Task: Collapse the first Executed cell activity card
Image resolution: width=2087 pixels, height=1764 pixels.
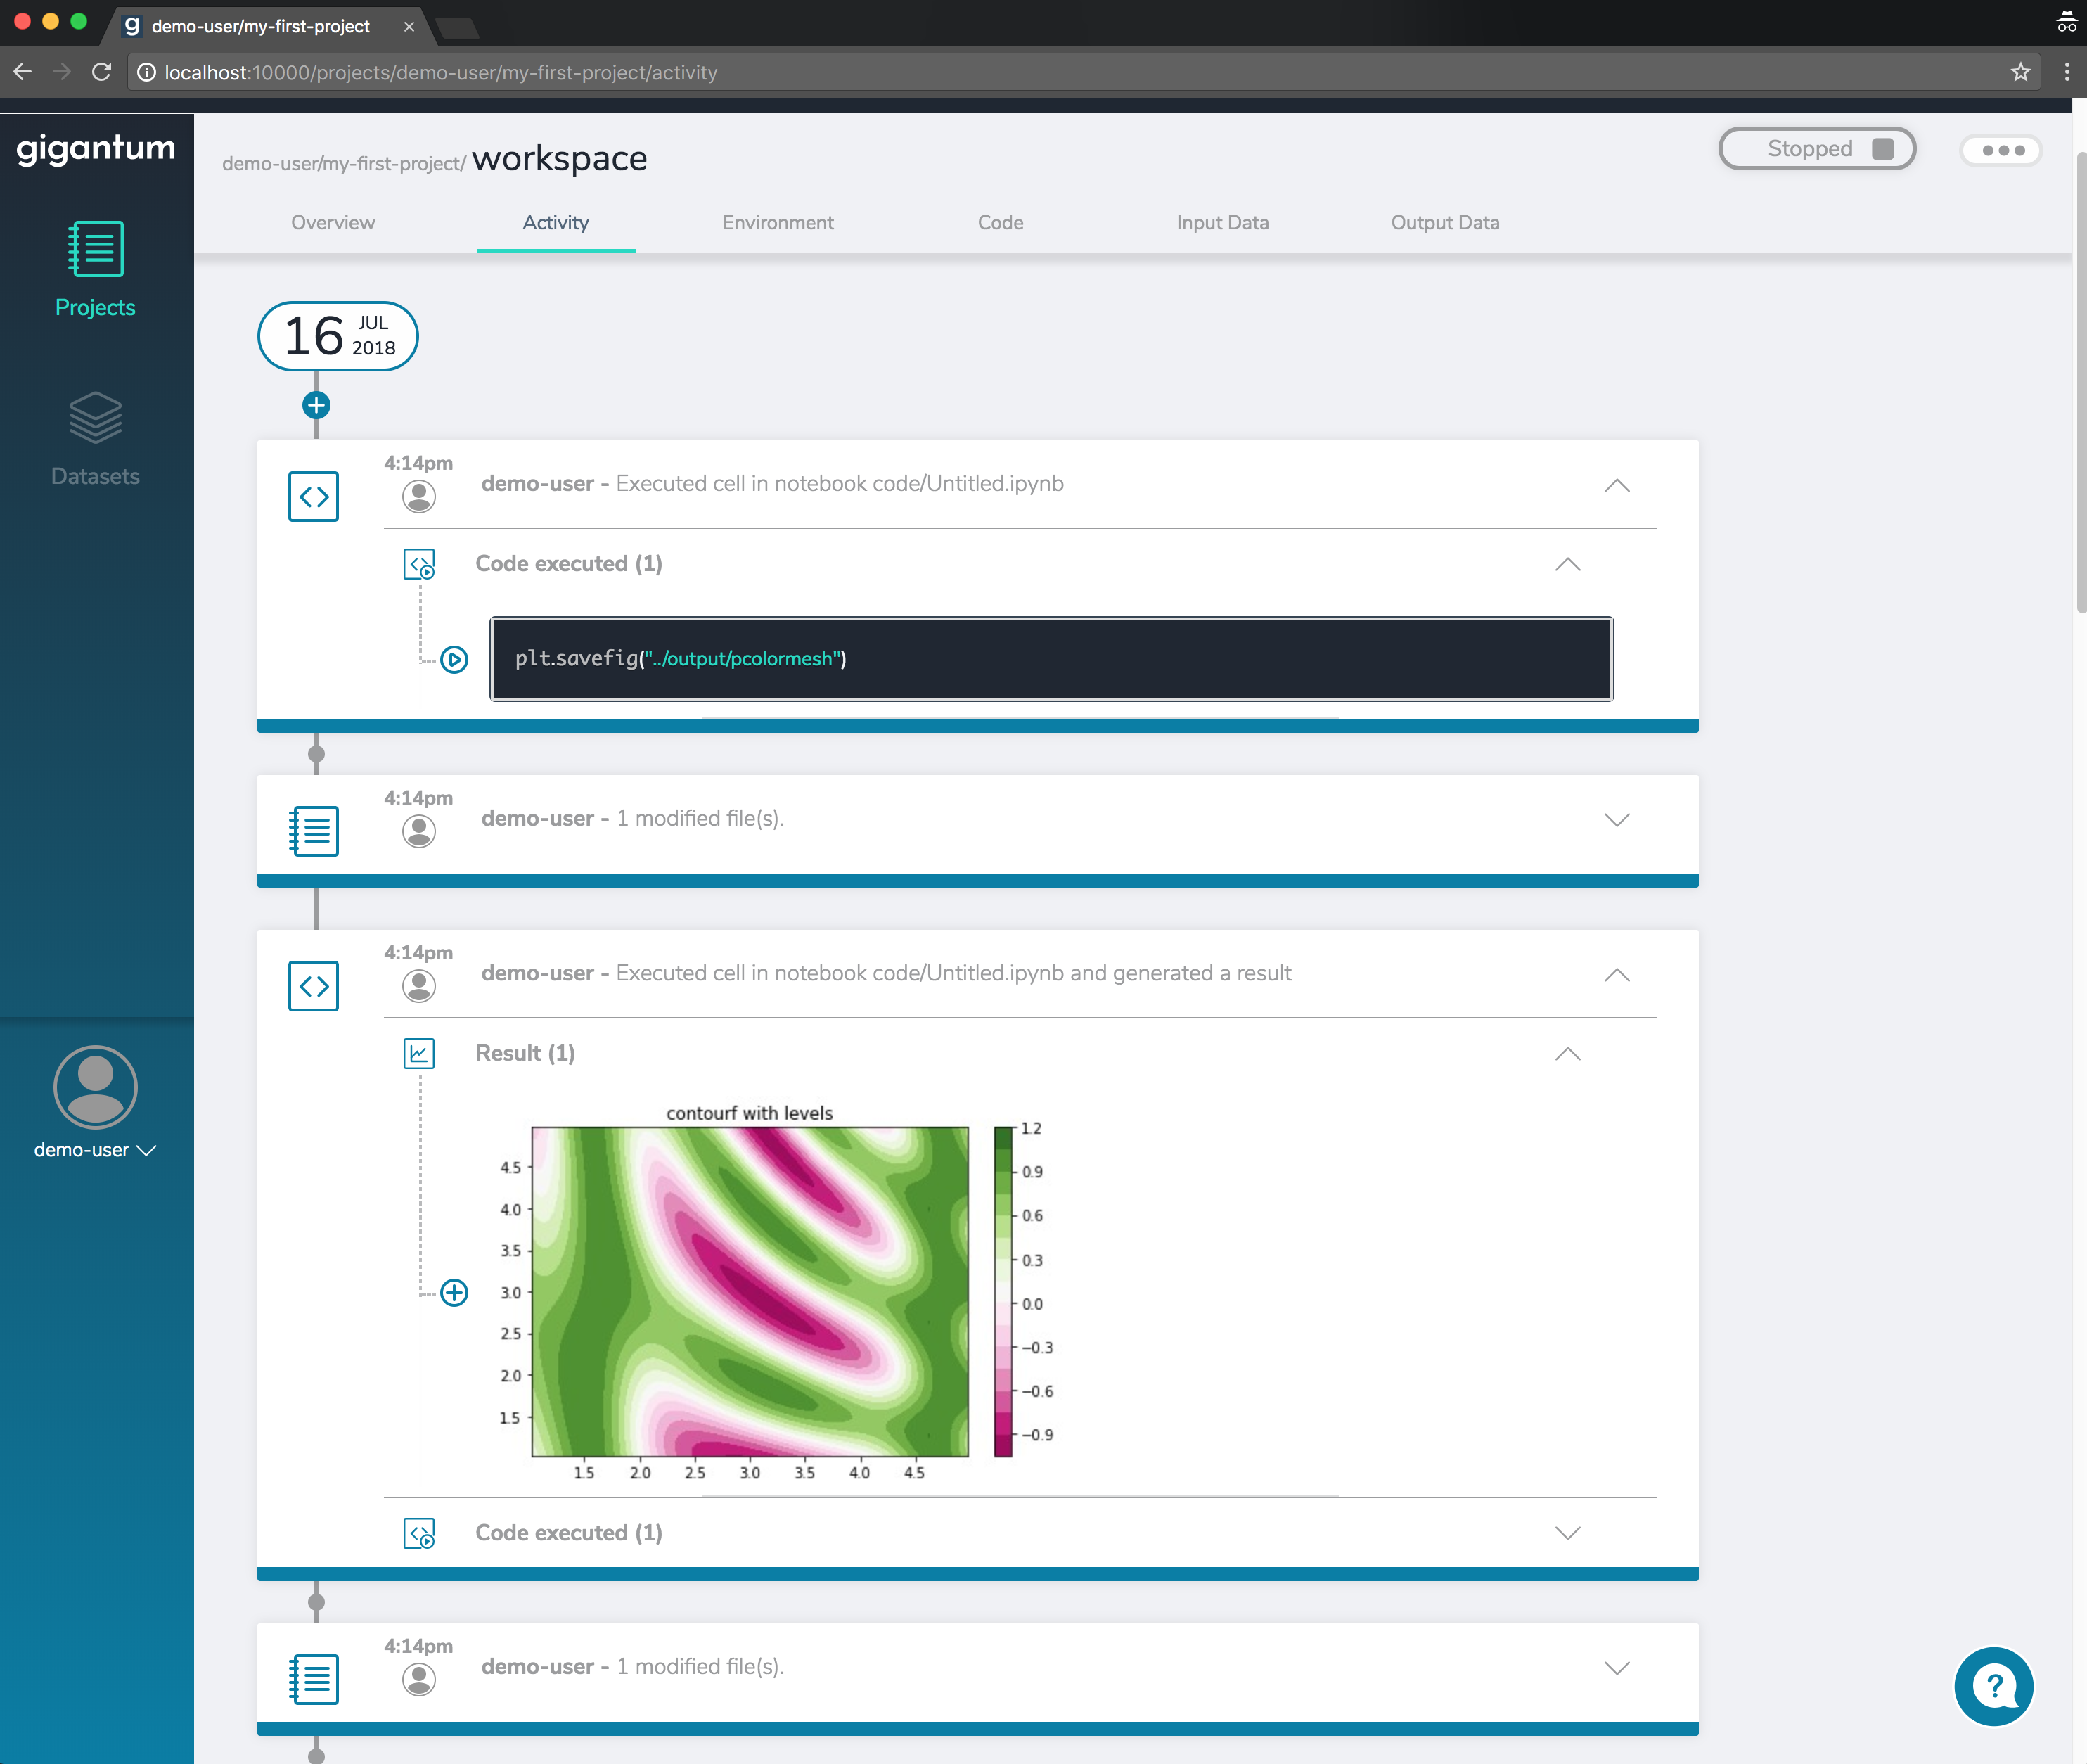Action: (1616, 486)
